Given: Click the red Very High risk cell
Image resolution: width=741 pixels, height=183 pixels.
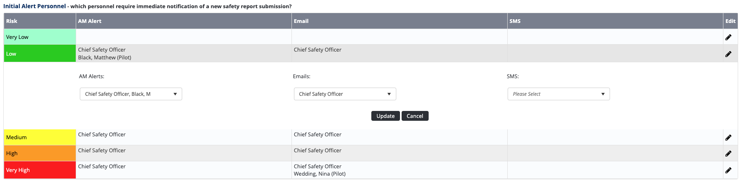Looking at the screenshot, I should click(40, 170).
